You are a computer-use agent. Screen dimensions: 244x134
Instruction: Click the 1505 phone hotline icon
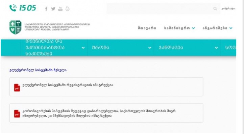coord(13,8)
